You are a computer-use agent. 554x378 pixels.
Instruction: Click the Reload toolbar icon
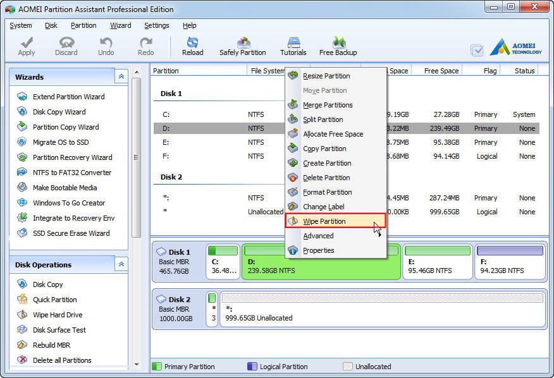coord(192,43)
